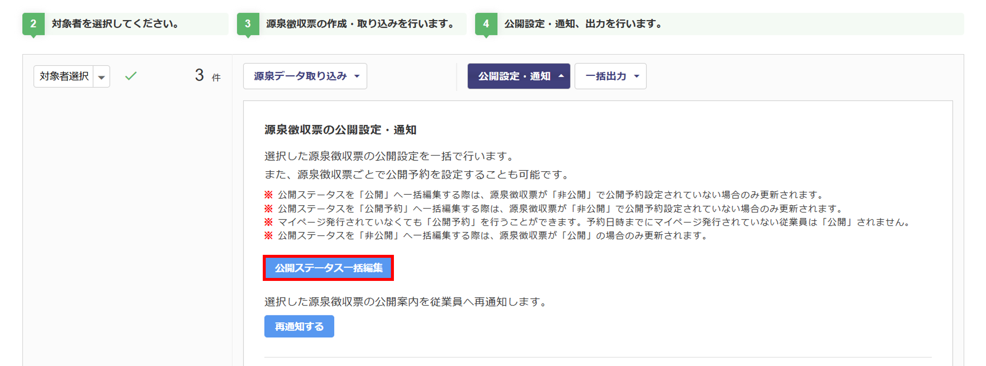Select step 4 badge 公開設定・通知、出力
986x366 pixels.
(486, 24)
